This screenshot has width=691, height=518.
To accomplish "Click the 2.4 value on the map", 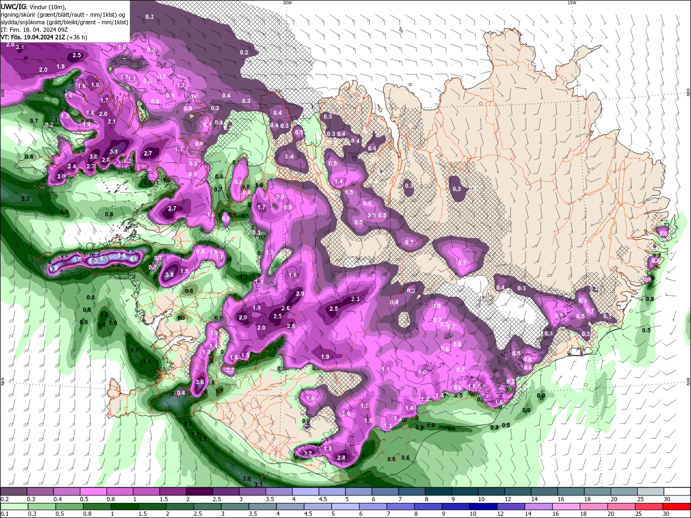I will (x=72, y=167).
